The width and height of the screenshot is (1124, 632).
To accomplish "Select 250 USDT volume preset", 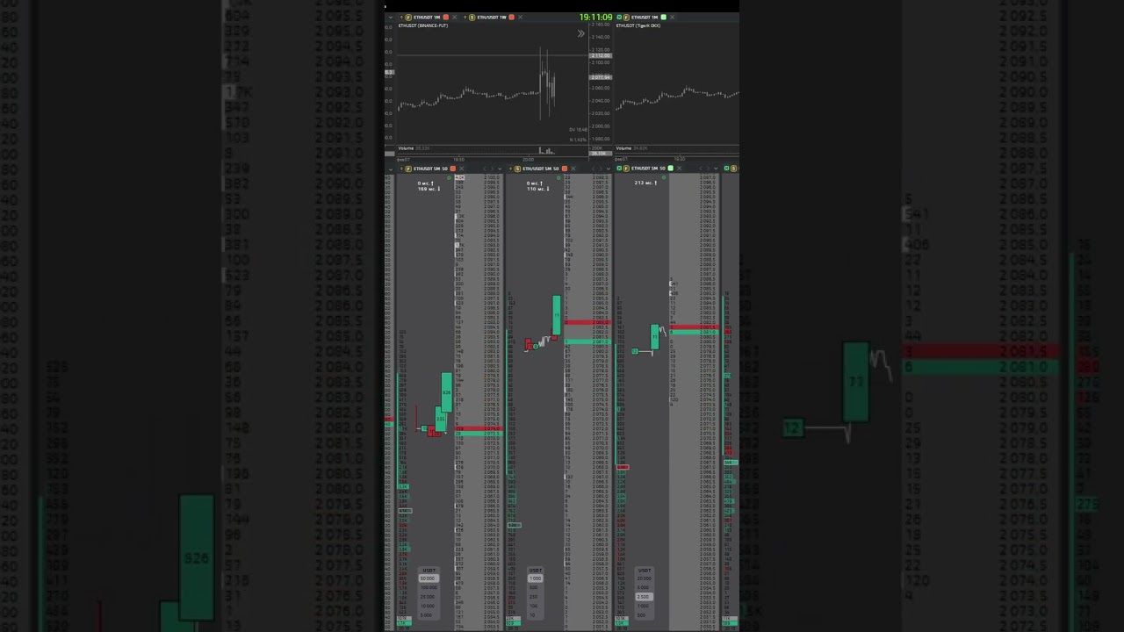I will [536, 597].
